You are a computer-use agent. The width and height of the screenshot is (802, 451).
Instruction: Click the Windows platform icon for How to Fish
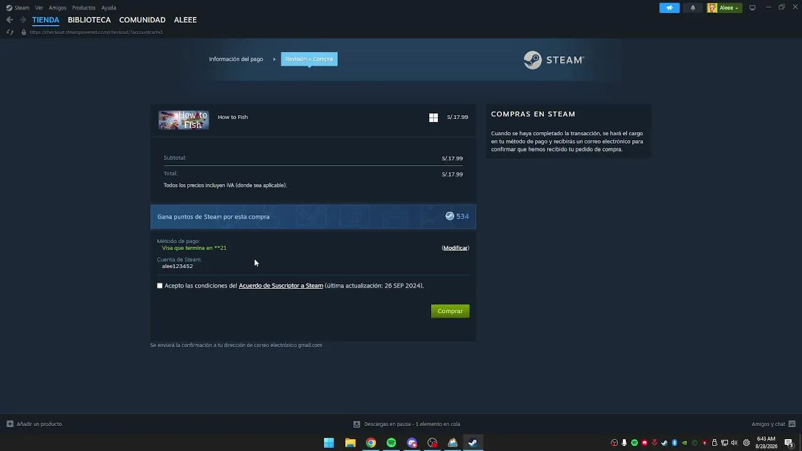coord(434,117)
